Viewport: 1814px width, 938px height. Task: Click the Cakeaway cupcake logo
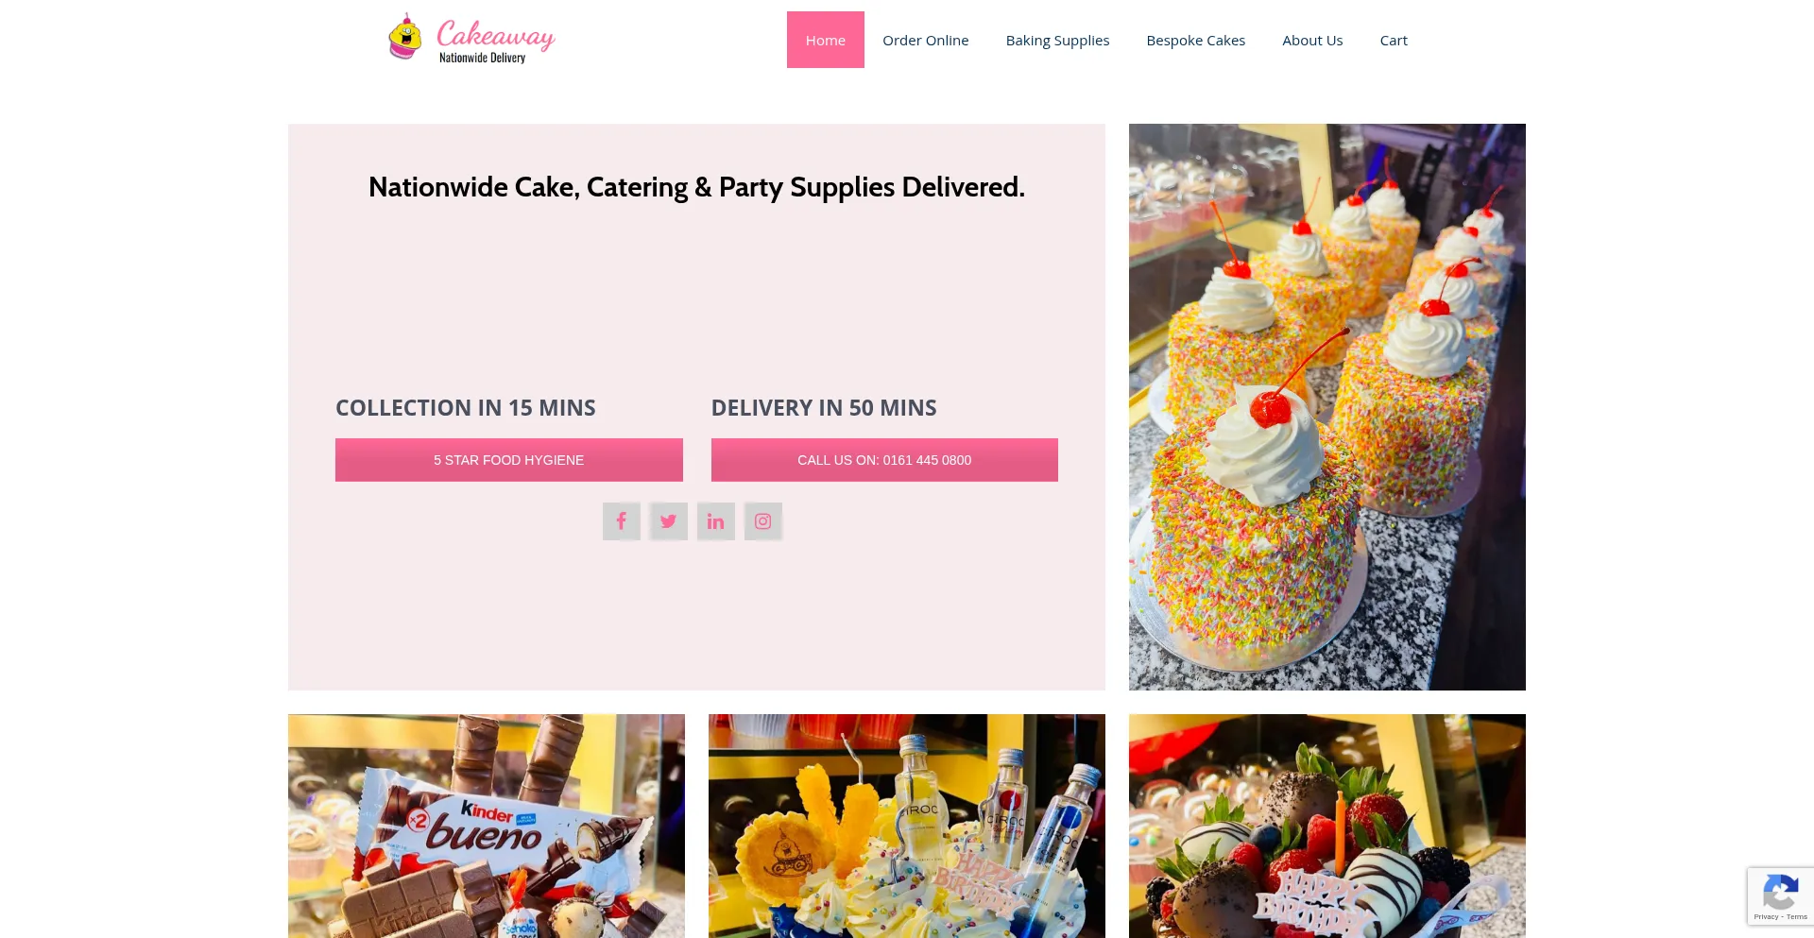click(x=405, y=38)
